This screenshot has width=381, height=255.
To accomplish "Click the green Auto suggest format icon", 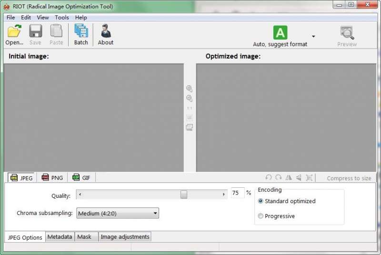I will [280, 32].
